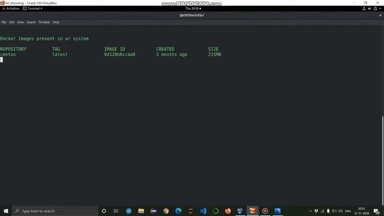The height and width of the screenshot is (216, 384).
Task: Expand the Terminal app menu dropdown
Action: click(x=32, y=8)
